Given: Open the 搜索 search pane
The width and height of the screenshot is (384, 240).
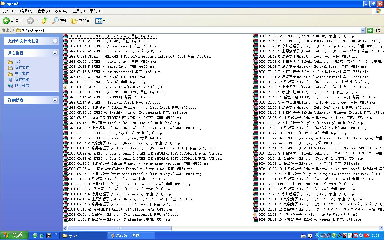Looking at the screenshot, I should 60,21.
